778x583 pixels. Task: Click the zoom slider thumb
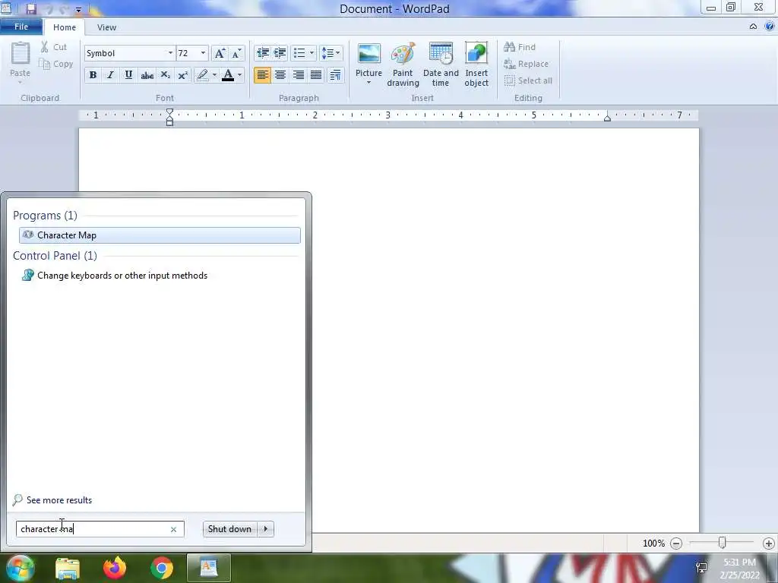coord(723,543)
